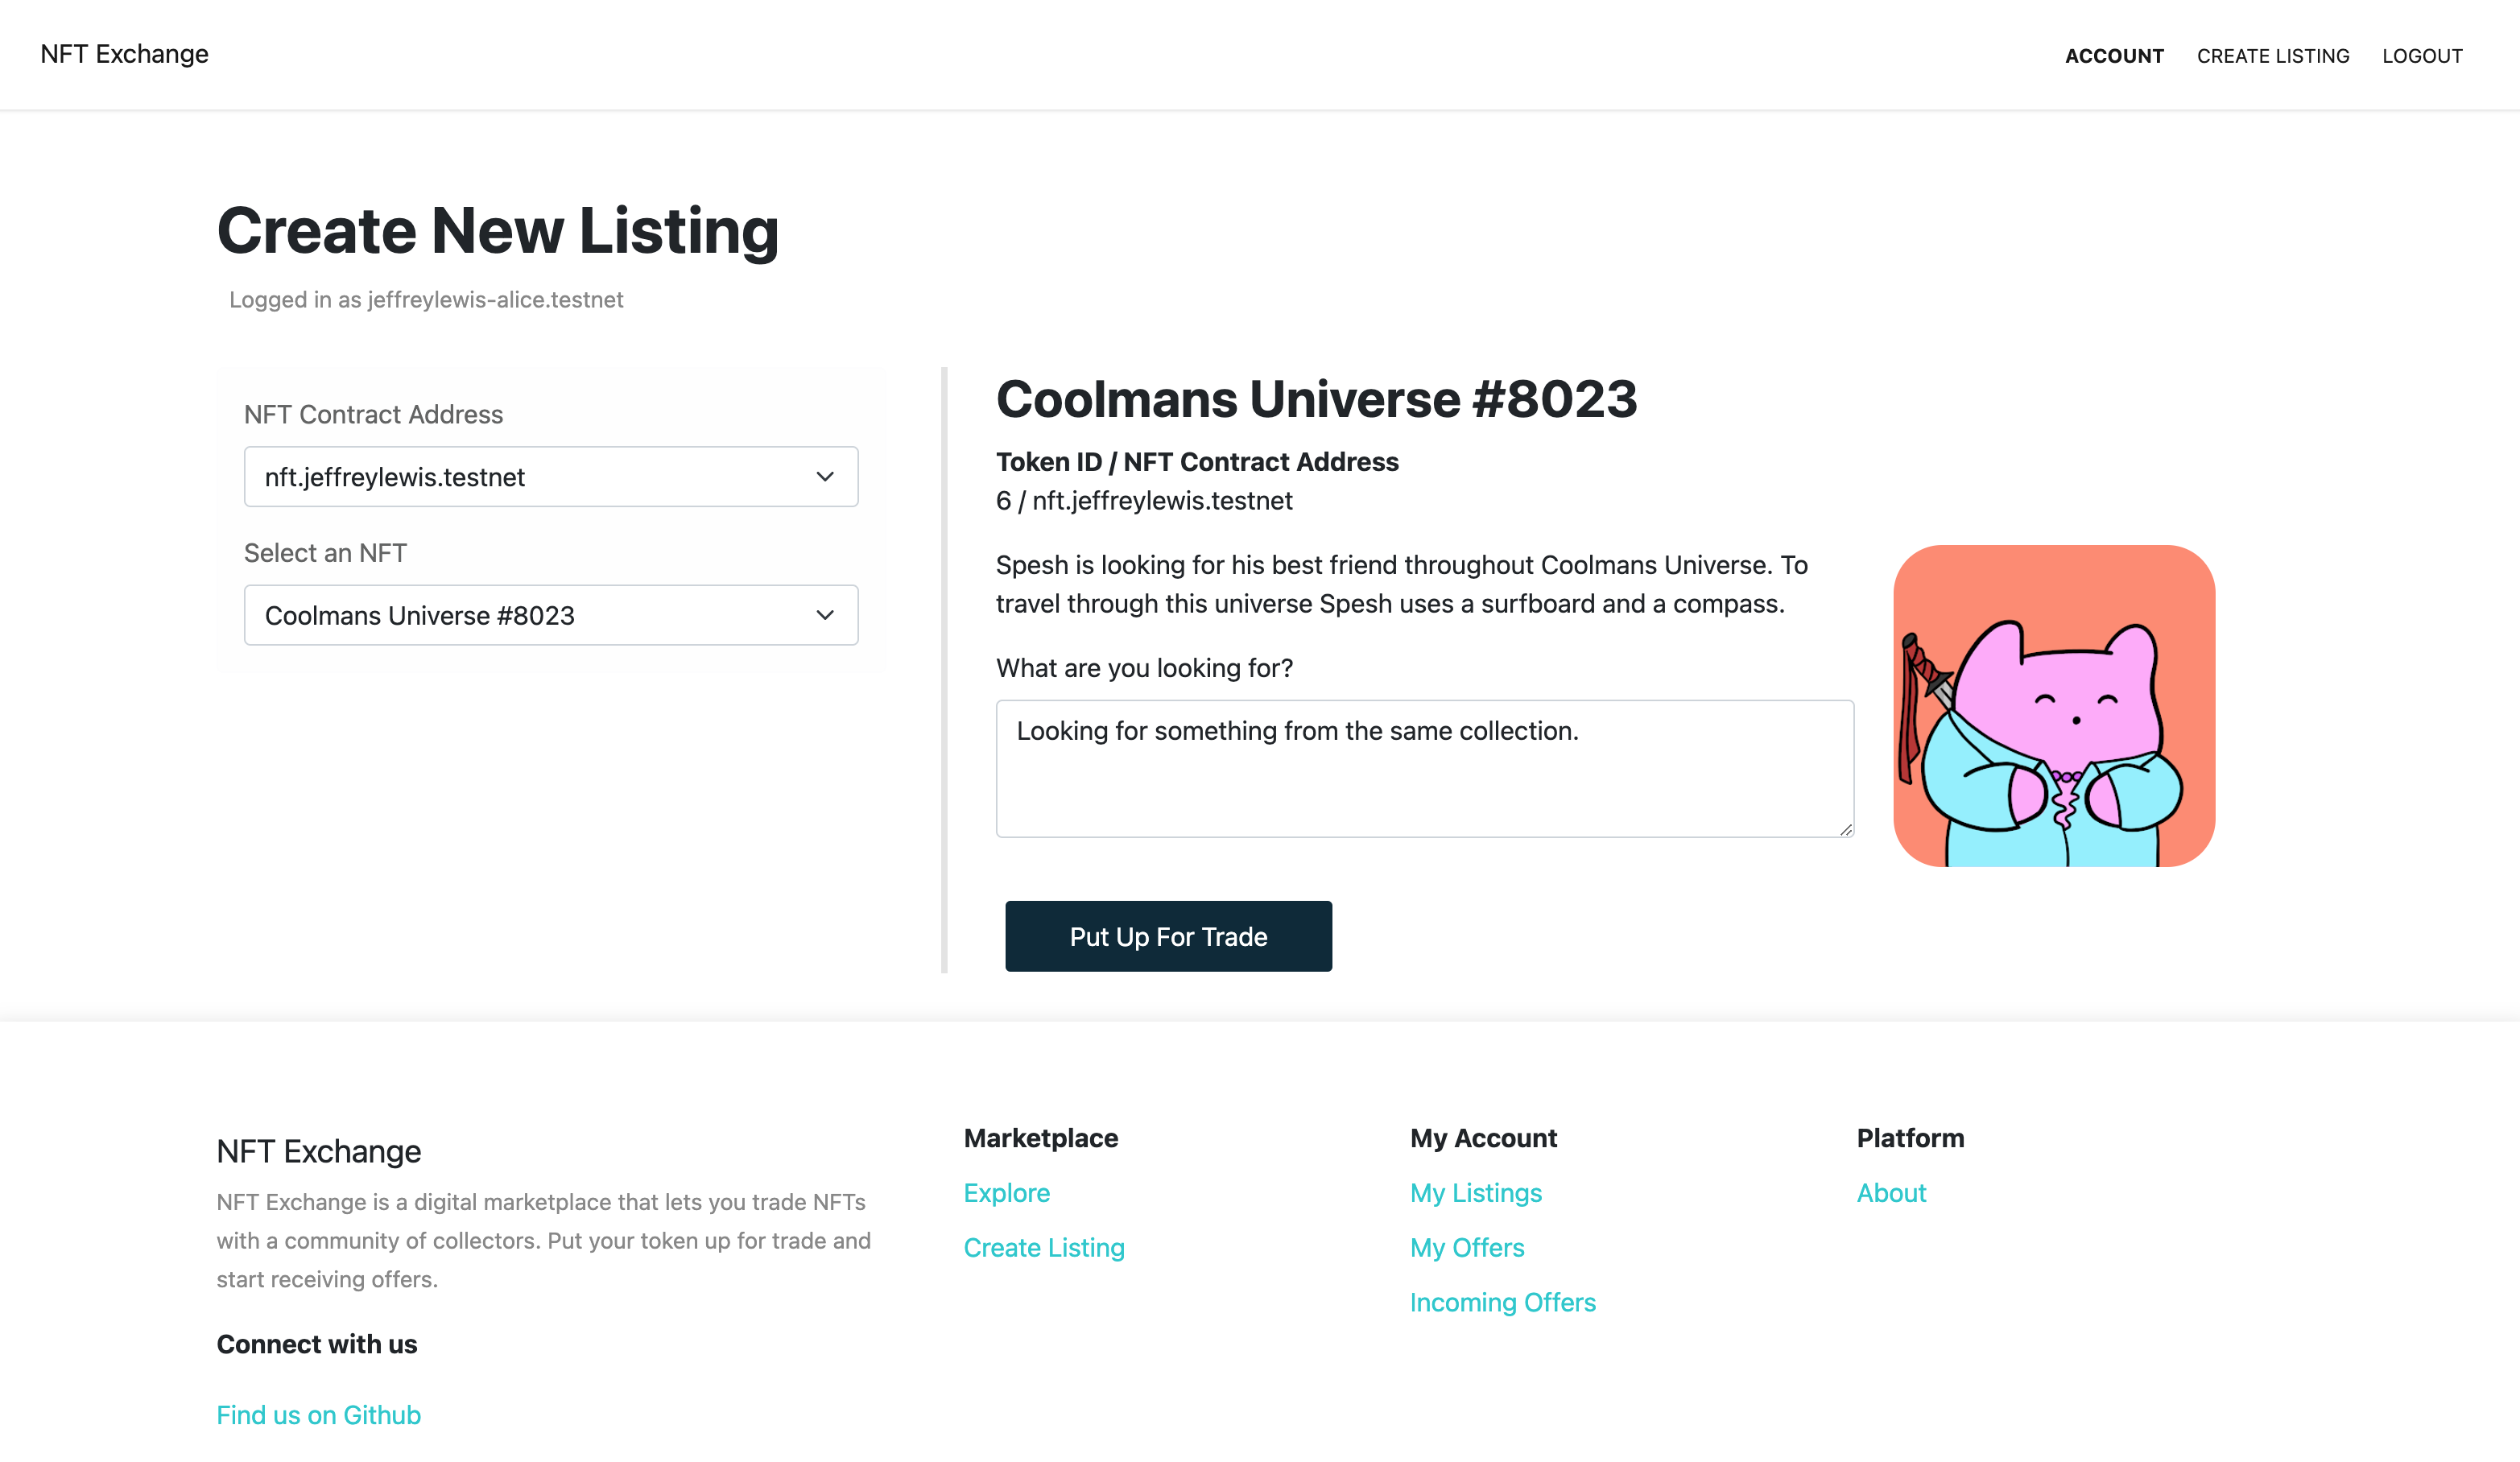Click the chevron arrow on NFT select
Screen dimensions: 2520x1462
(825, 615)
